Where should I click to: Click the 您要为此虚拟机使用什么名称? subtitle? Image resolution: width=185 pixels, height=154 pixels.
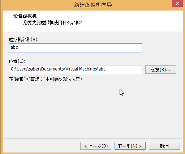pos(53,22)
